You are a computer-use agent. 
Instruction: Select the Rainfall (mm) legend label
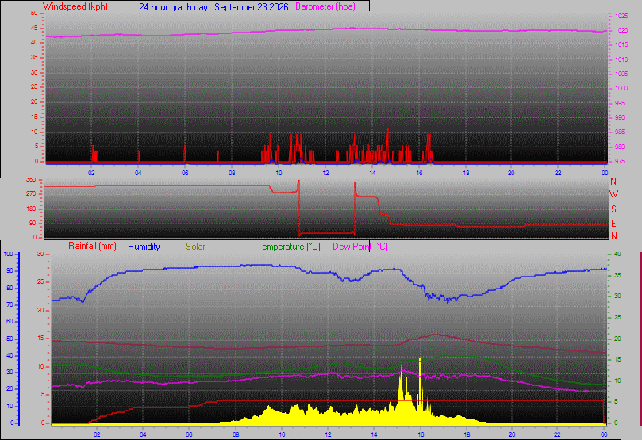[x=92, y=246]
